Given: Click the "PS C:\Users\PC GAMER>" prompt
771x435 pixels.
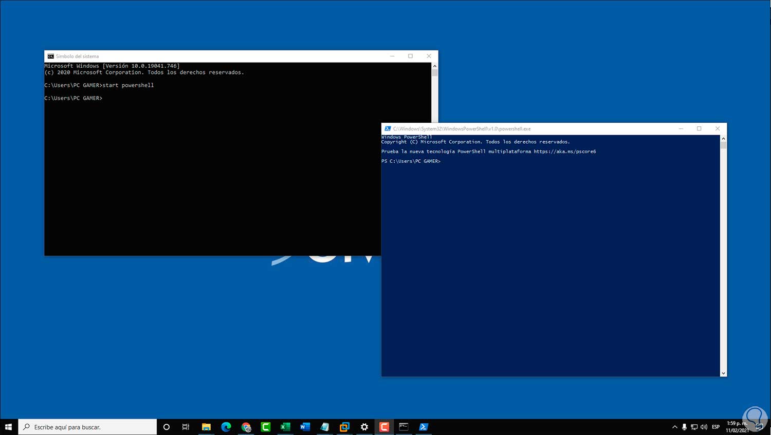Looking at the screenshot, I should pos(411,161).
